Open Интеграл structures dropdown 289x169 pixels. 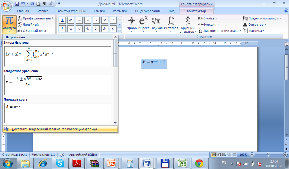pyautogui.click(x=171, y=25)
